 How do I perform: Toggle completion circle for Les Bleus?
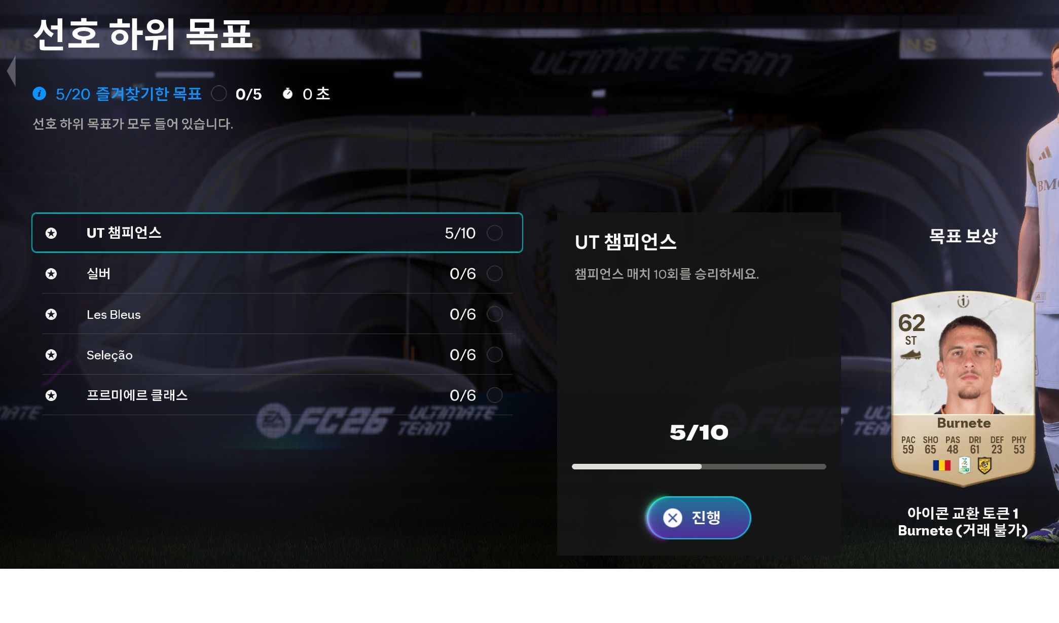495,314
